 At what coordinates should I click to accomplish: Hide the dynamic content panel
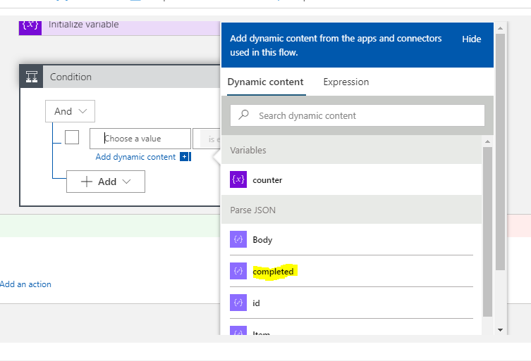471,39
